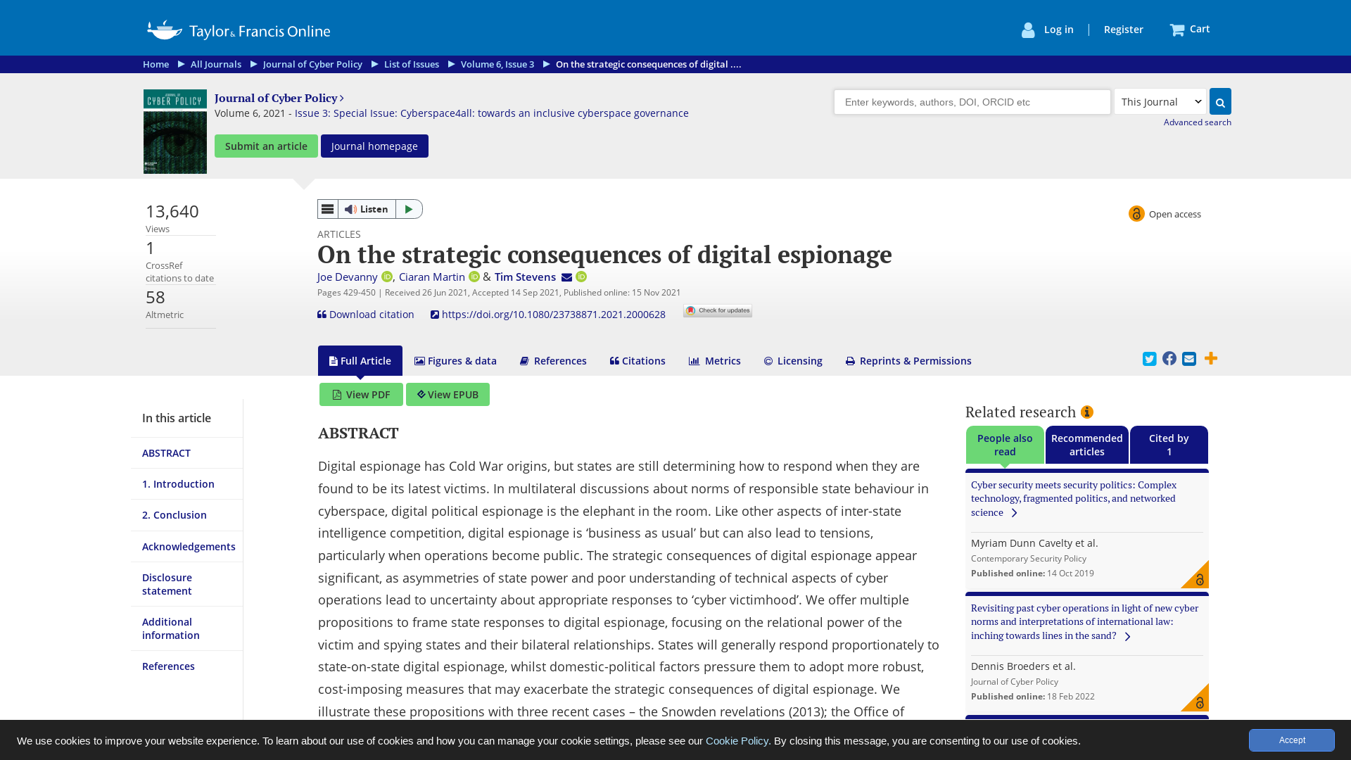Select the Full Article tab
Viewport: 1351px width, 760px height.
click(x=360, y=360)
